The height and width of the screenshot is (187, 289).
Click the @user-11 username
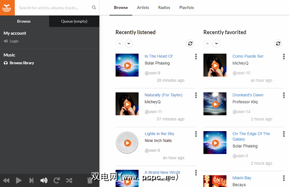(x=153, y=112)
